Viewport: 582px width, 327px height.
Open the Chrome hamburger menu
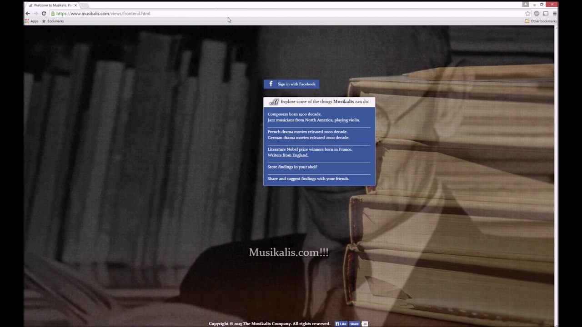point(554,14)
